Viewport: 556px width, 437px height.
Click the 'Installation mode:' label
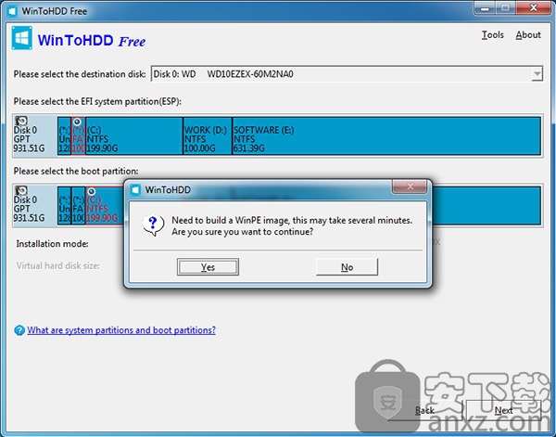tap(52, 244)
